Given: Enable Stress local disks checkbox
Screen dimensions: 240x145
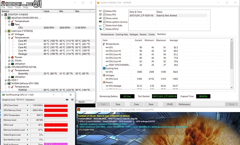Looking at the screenshot, I should coord(104,25).
